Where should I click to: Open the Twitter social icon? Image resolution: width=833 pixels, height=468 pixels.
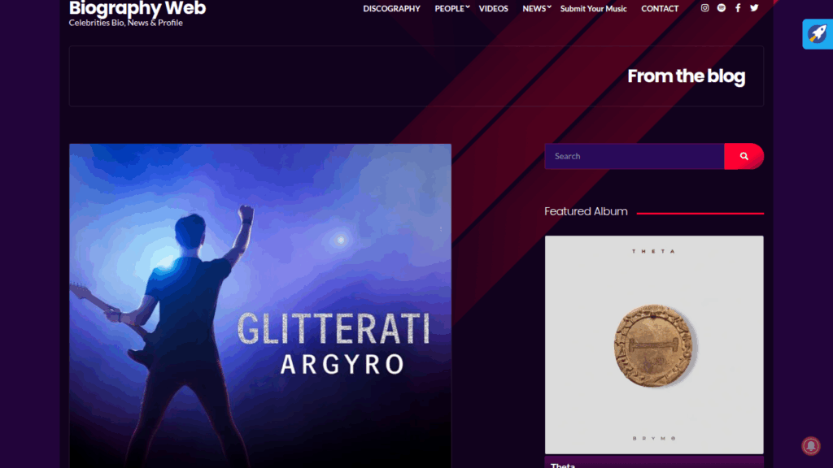754,8
